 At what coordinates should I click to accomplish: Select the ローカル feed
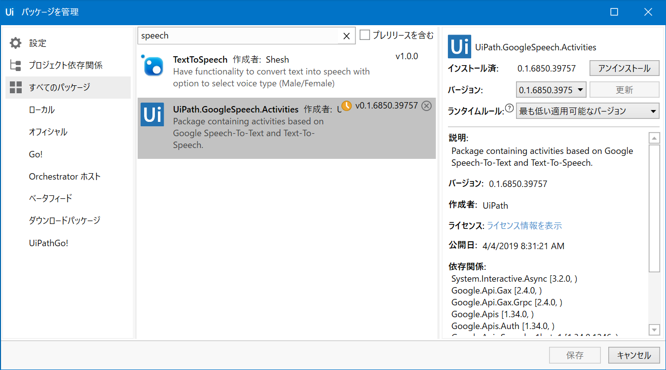[42, 110]
